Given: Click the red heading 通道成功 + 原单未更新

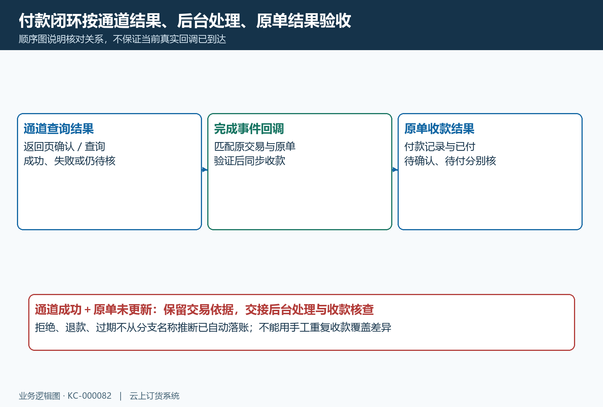Looking at the screenshot, I should [93, 310].
